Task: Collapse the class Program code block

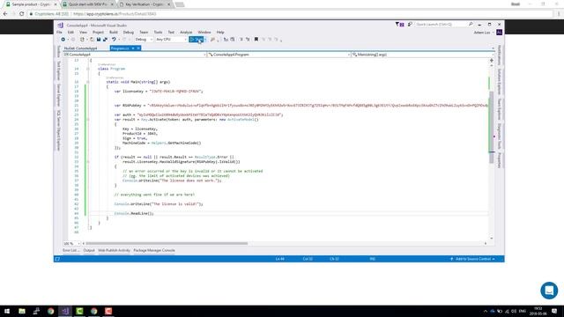Action: (88, 69)
